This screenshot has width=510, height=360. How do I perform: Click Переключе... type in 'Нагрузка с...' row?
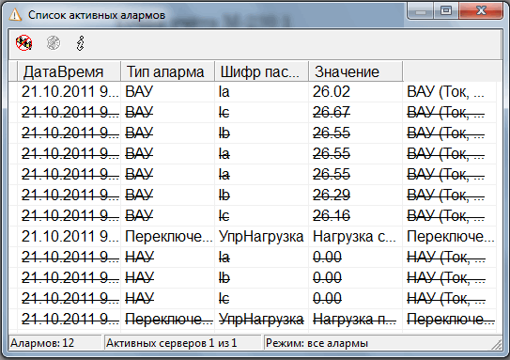(167, 237)
